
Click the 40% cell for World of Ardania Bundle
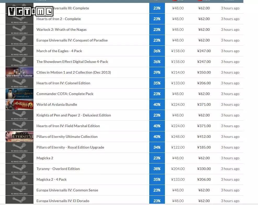click(x=157, y=104)
